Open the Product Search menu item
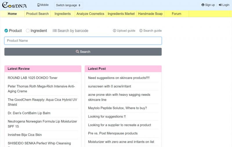232x147 pixels. click(37, 14)
